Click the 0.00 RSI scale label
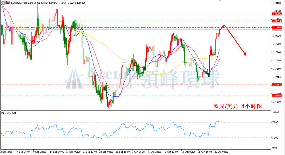This screenshot has width=285, height=155. (275, 148)
